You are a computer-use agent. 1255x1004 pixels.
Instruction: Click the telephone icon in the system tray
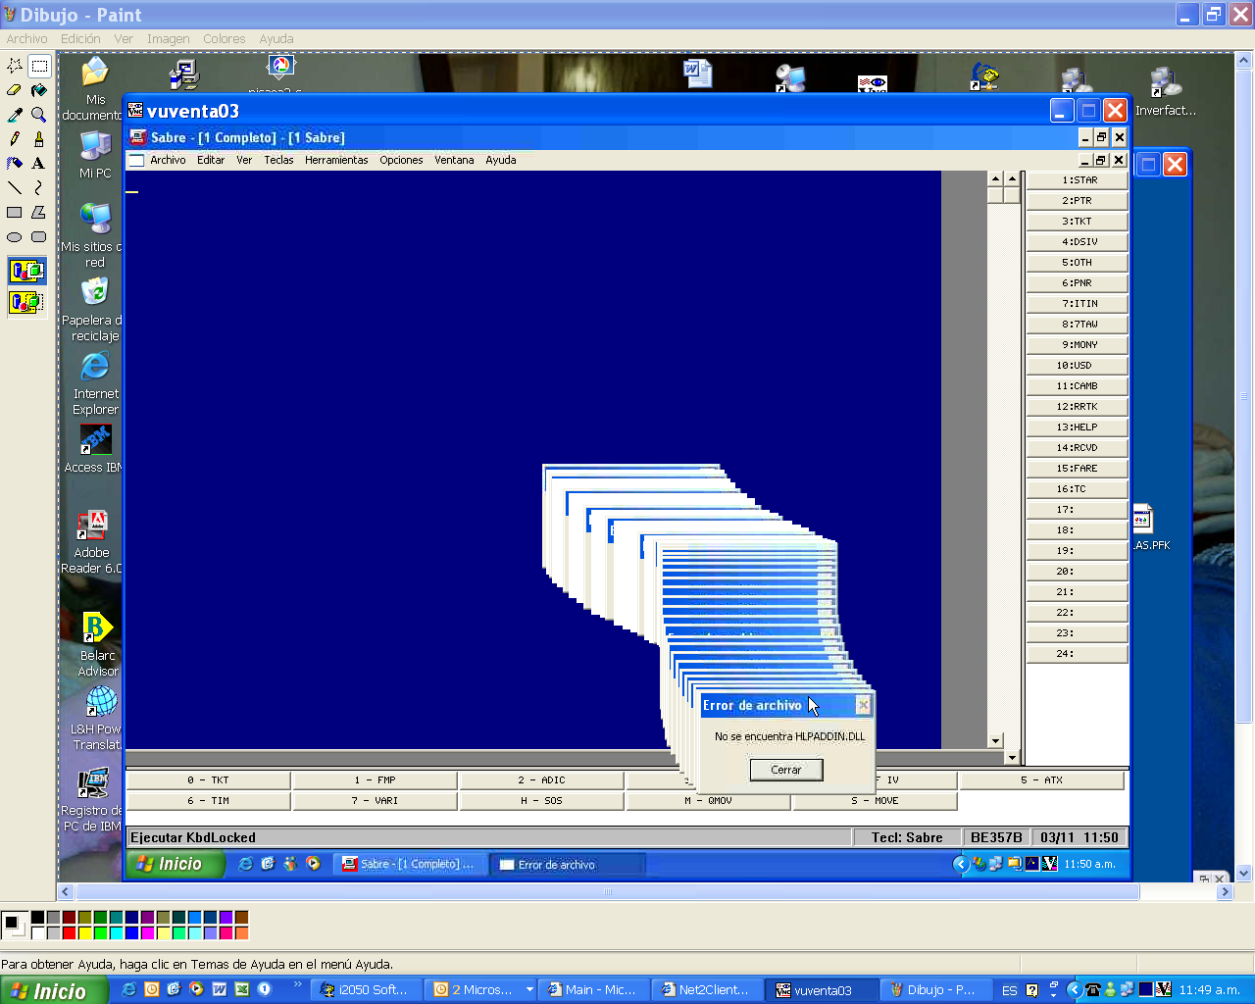pyautogui.click(x=1092, y=990)
